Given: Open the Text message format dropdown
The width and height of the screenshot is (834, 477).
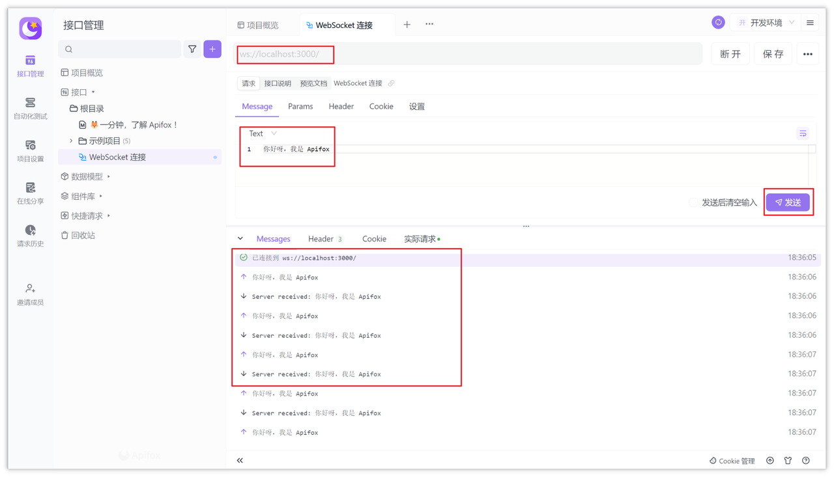Looking at the screenshot, I should [x=263, y=133].
